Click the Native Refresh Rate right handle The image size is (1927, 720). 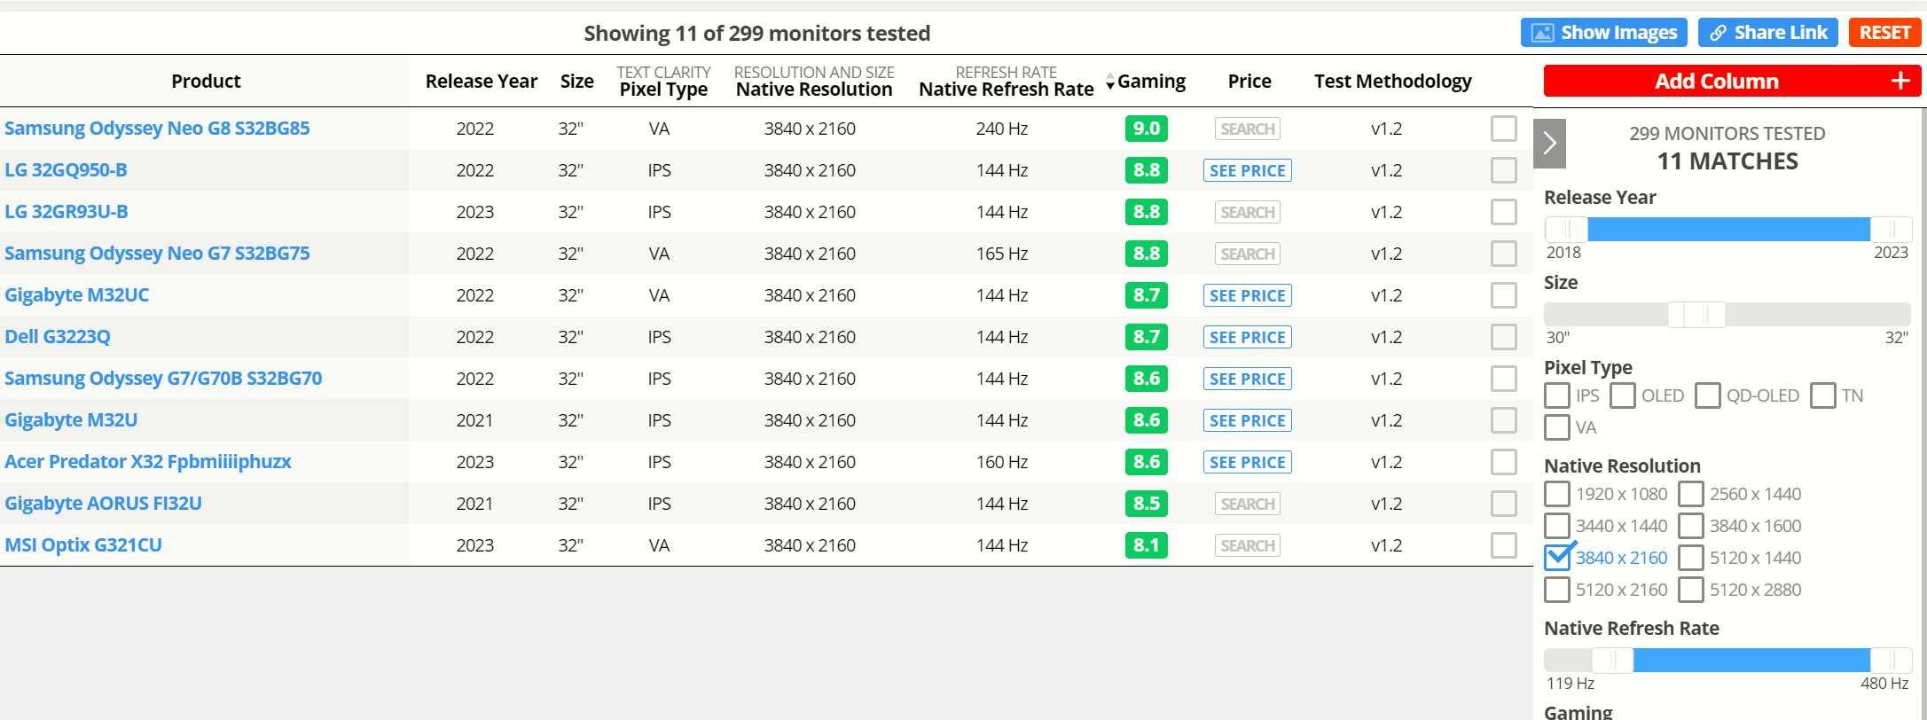pyautogui.click(x=1892, y=661)
